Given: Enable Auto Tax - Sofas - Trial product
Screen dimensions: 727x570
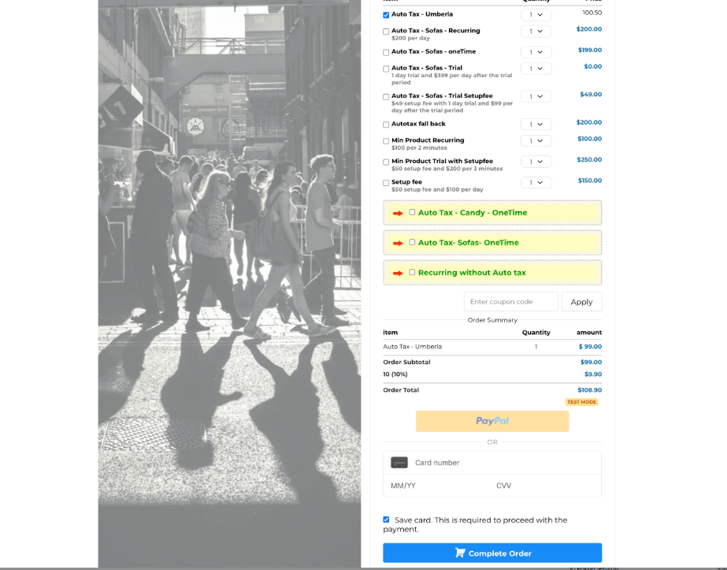Looking at the screenshot, I should coord(386,69).
